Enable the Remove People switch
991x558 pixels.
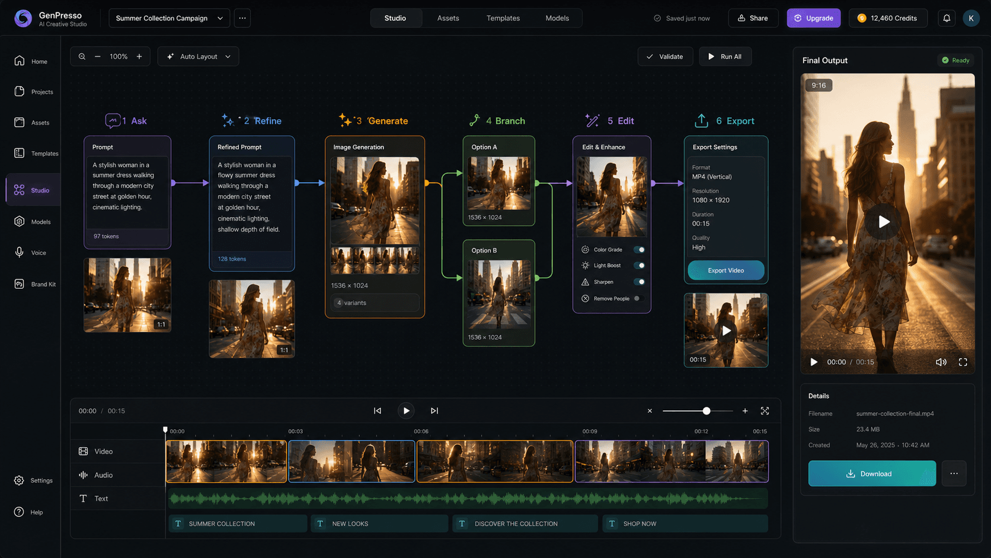click(639, 298)
